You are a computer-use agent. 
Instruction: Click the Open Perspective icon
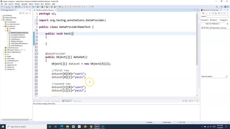point(222,7)
